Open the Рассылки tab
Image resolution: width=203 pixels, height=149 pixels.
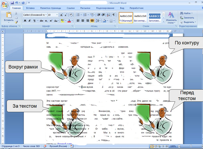[x=85, y=8]
